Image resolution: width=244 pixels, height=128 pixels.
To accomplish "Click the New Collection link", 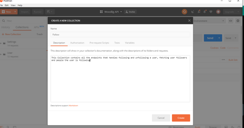I will 11,34.
